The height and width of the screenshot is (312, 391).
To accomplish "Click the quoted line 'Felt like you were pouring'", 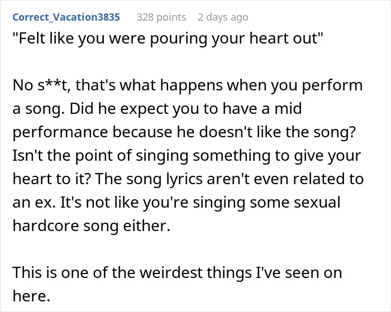I will 168,39.
